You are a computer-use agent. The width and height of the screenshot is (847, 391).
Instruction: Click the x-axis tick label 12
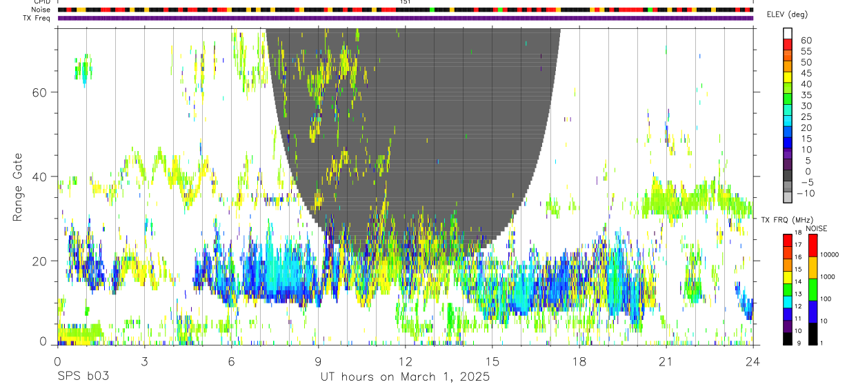pos(405,361)
